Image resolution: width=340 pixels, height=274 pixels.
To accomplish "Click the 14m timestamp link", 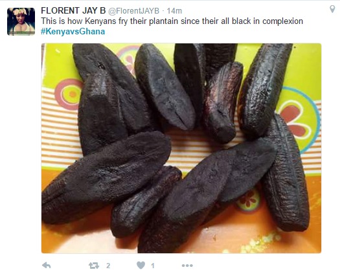I will 174,11.
